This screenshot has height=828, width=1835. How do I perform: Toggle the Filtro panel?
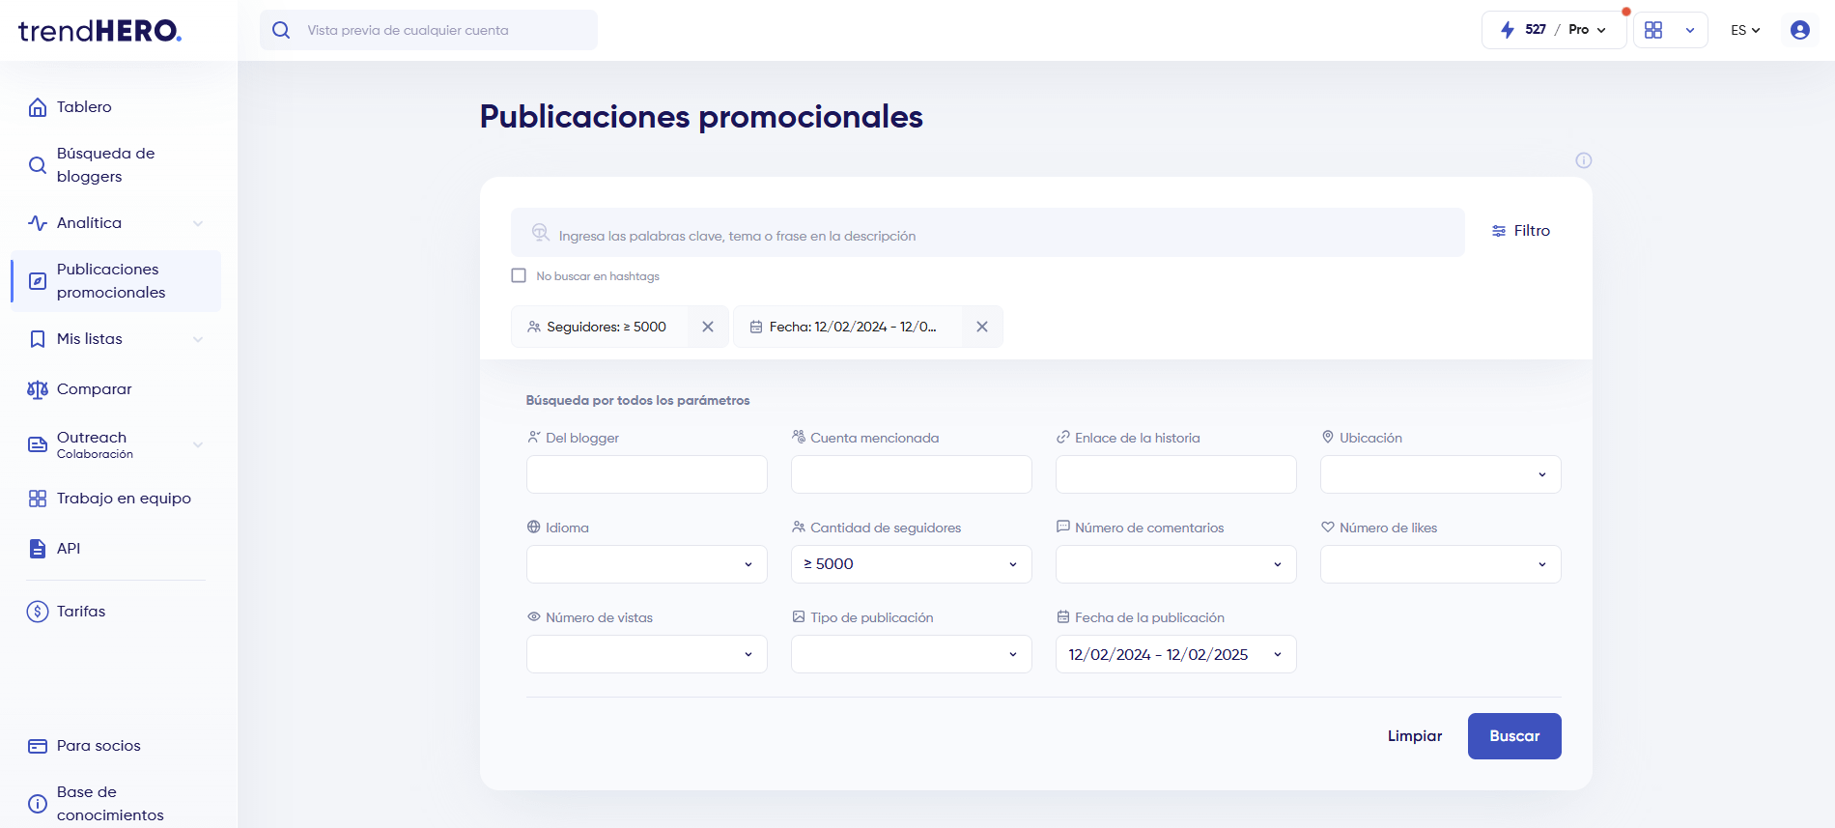click(1521, 231)
